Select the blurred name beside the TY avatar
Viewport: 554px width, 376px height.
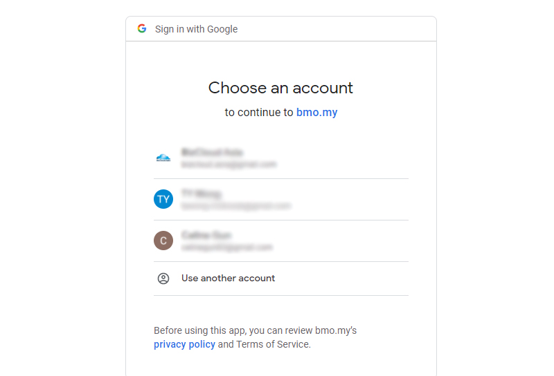click(x=201, y=194)
